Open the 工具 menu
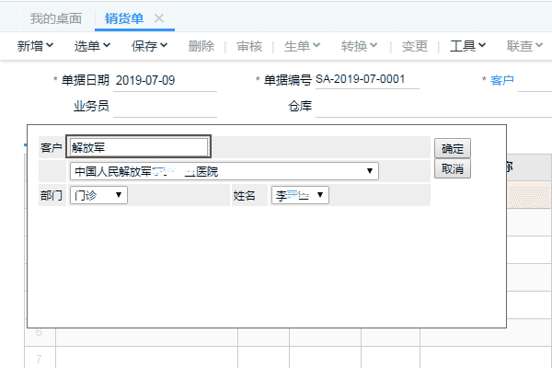Image resolution: width=552 pixels, height=368 pixels. tap(467, 45)
